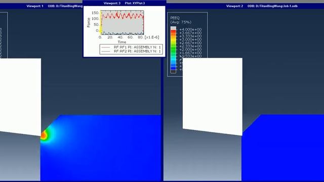Click the ODB path text in Viewport 1 header
The height and width of the screenshot is (182, 324).
pos(65,6)
